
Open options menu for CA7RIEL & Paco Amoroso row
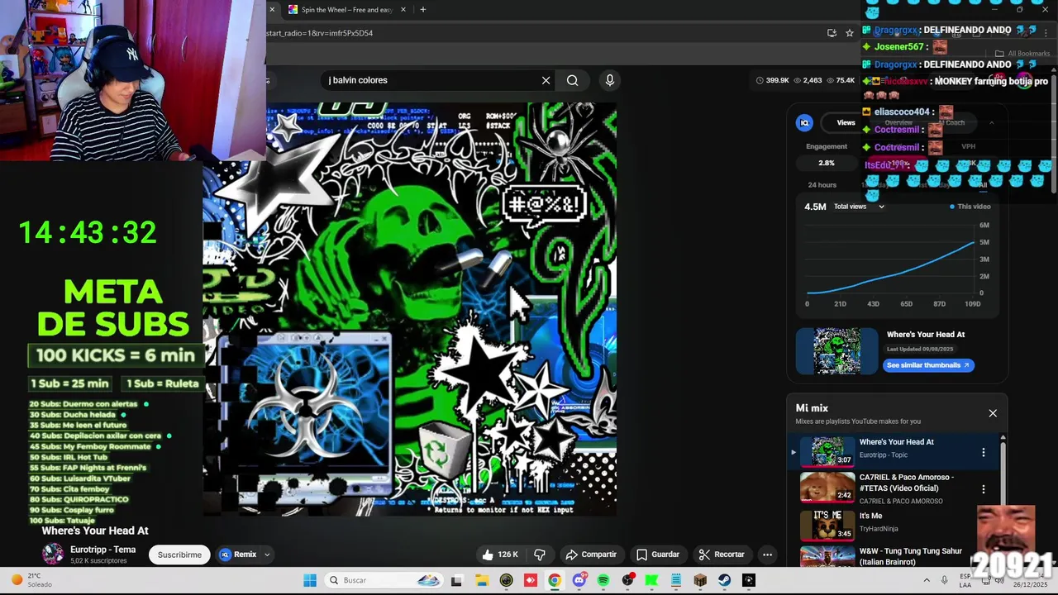[x=983, y=489]
